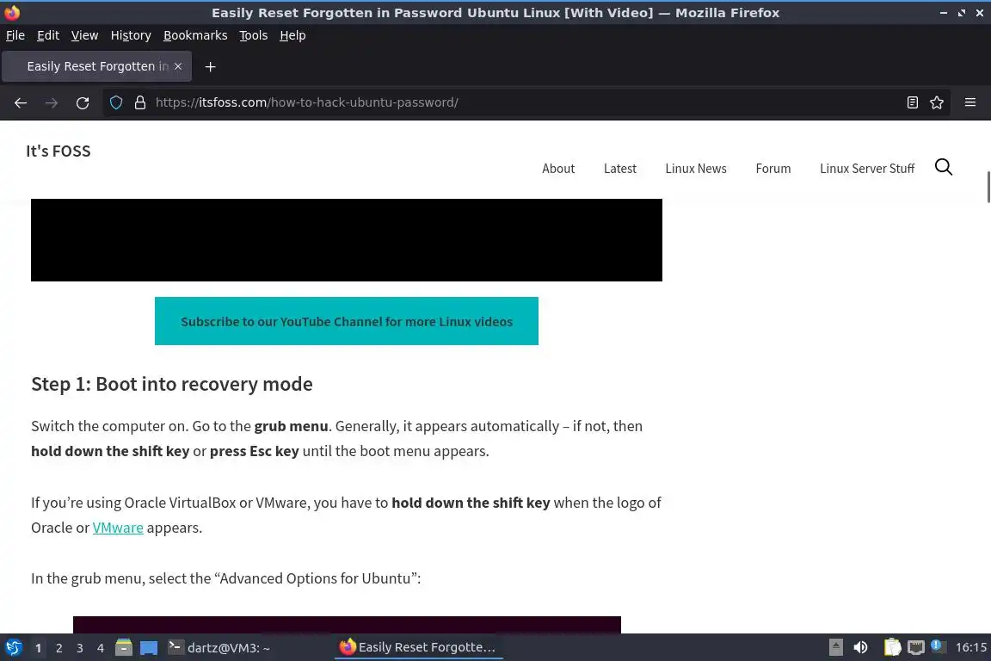Image resolution: width=991 pixels, height=661 pixels.
Task: Open the View menu
Action: 84,35
